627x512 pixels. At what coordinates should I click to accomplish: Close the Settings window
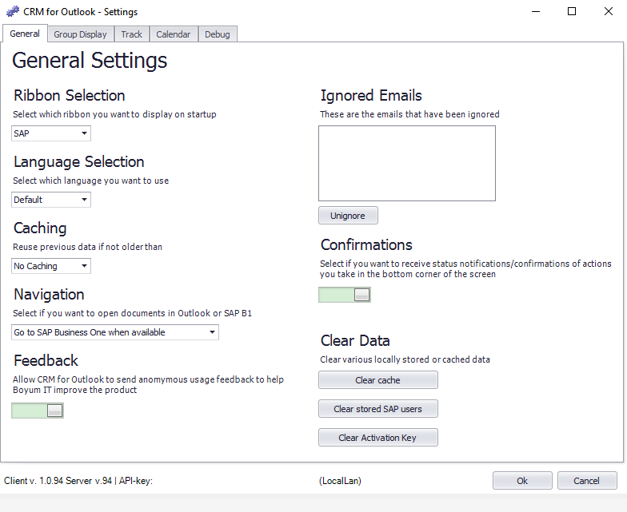608,11
